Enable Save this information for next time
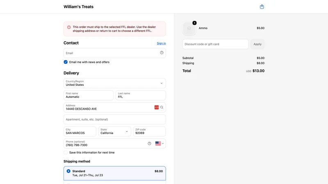 click(x=66, y=153)
